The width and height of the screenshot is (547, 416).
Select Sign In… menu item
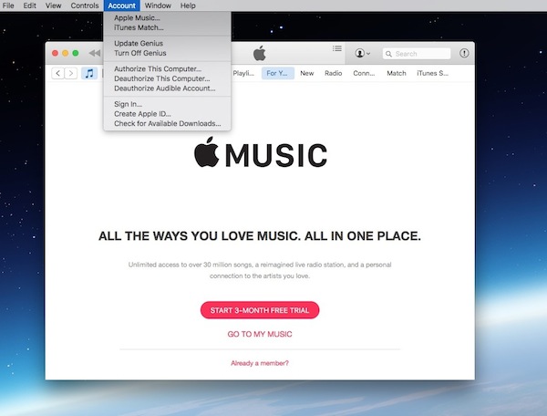tap(168, 104)
